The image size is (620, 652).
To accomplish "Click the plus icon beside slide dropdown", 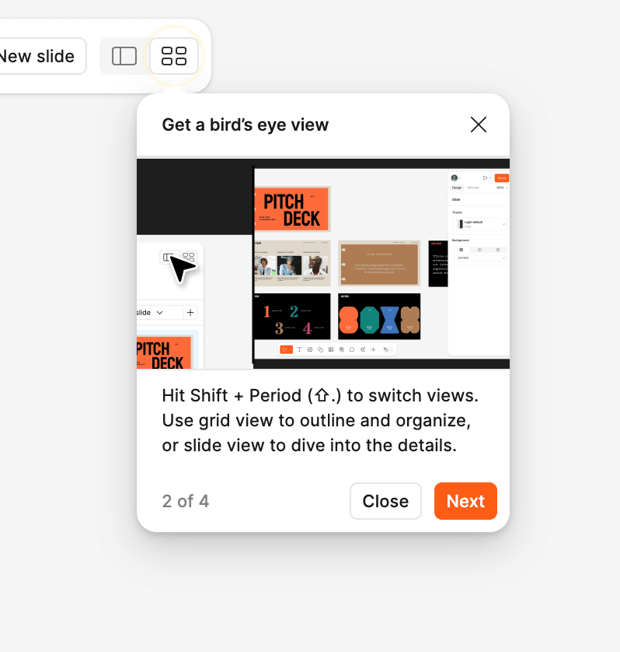I will point(190,312).
